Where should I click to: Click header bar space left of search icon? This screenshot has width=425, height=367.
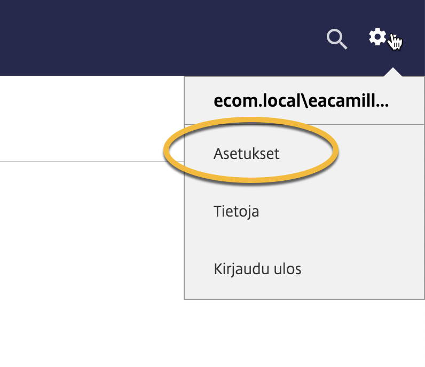click(163, 38)
